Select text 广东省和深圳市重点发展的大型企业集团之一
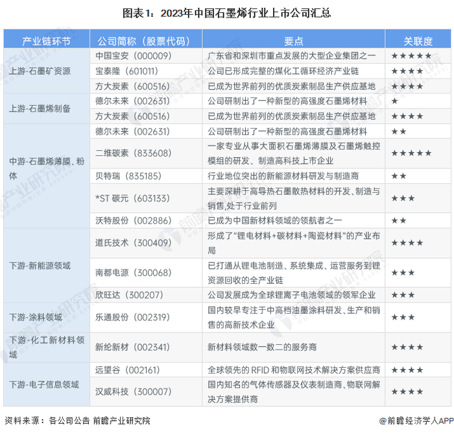The image size is (454, 434). (x=292, y=56)
